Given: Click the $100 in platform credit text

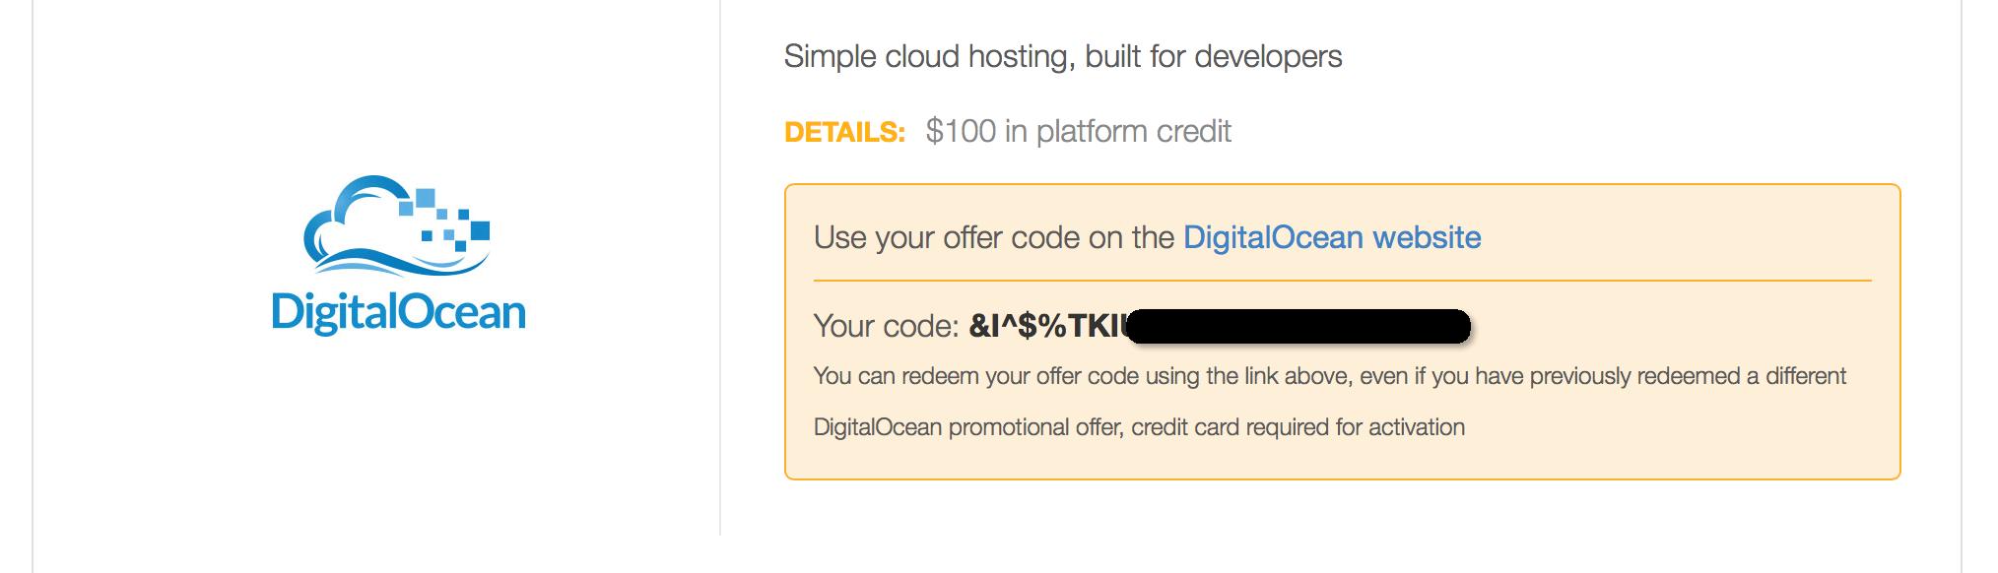Looking at the screenshot, I should click(1079, 131).
